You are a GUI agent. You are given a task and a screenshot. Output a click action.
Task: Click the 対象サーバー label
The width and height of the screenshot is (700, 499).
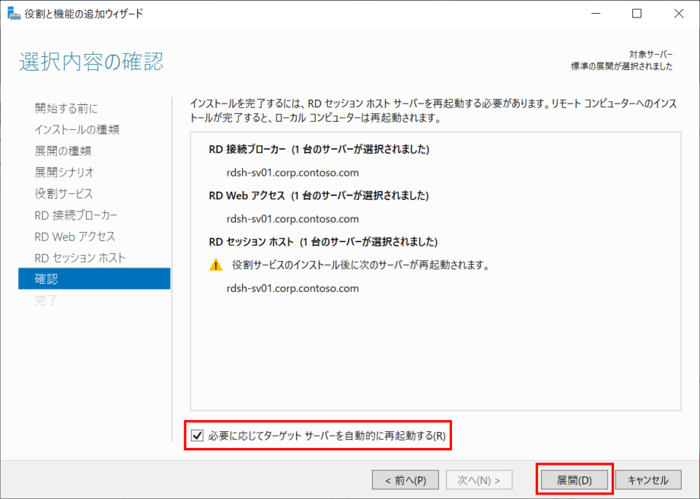(x=651, y=55)
